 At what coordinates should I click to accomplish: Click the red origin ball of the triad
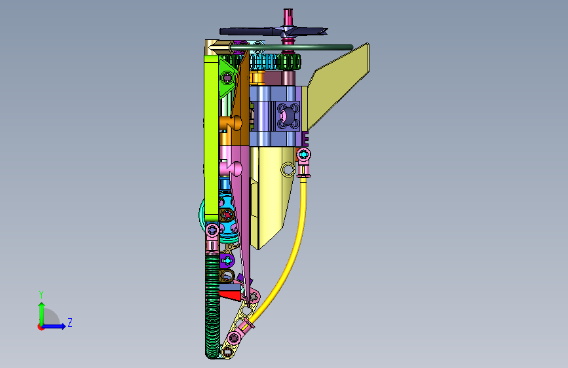40,327
